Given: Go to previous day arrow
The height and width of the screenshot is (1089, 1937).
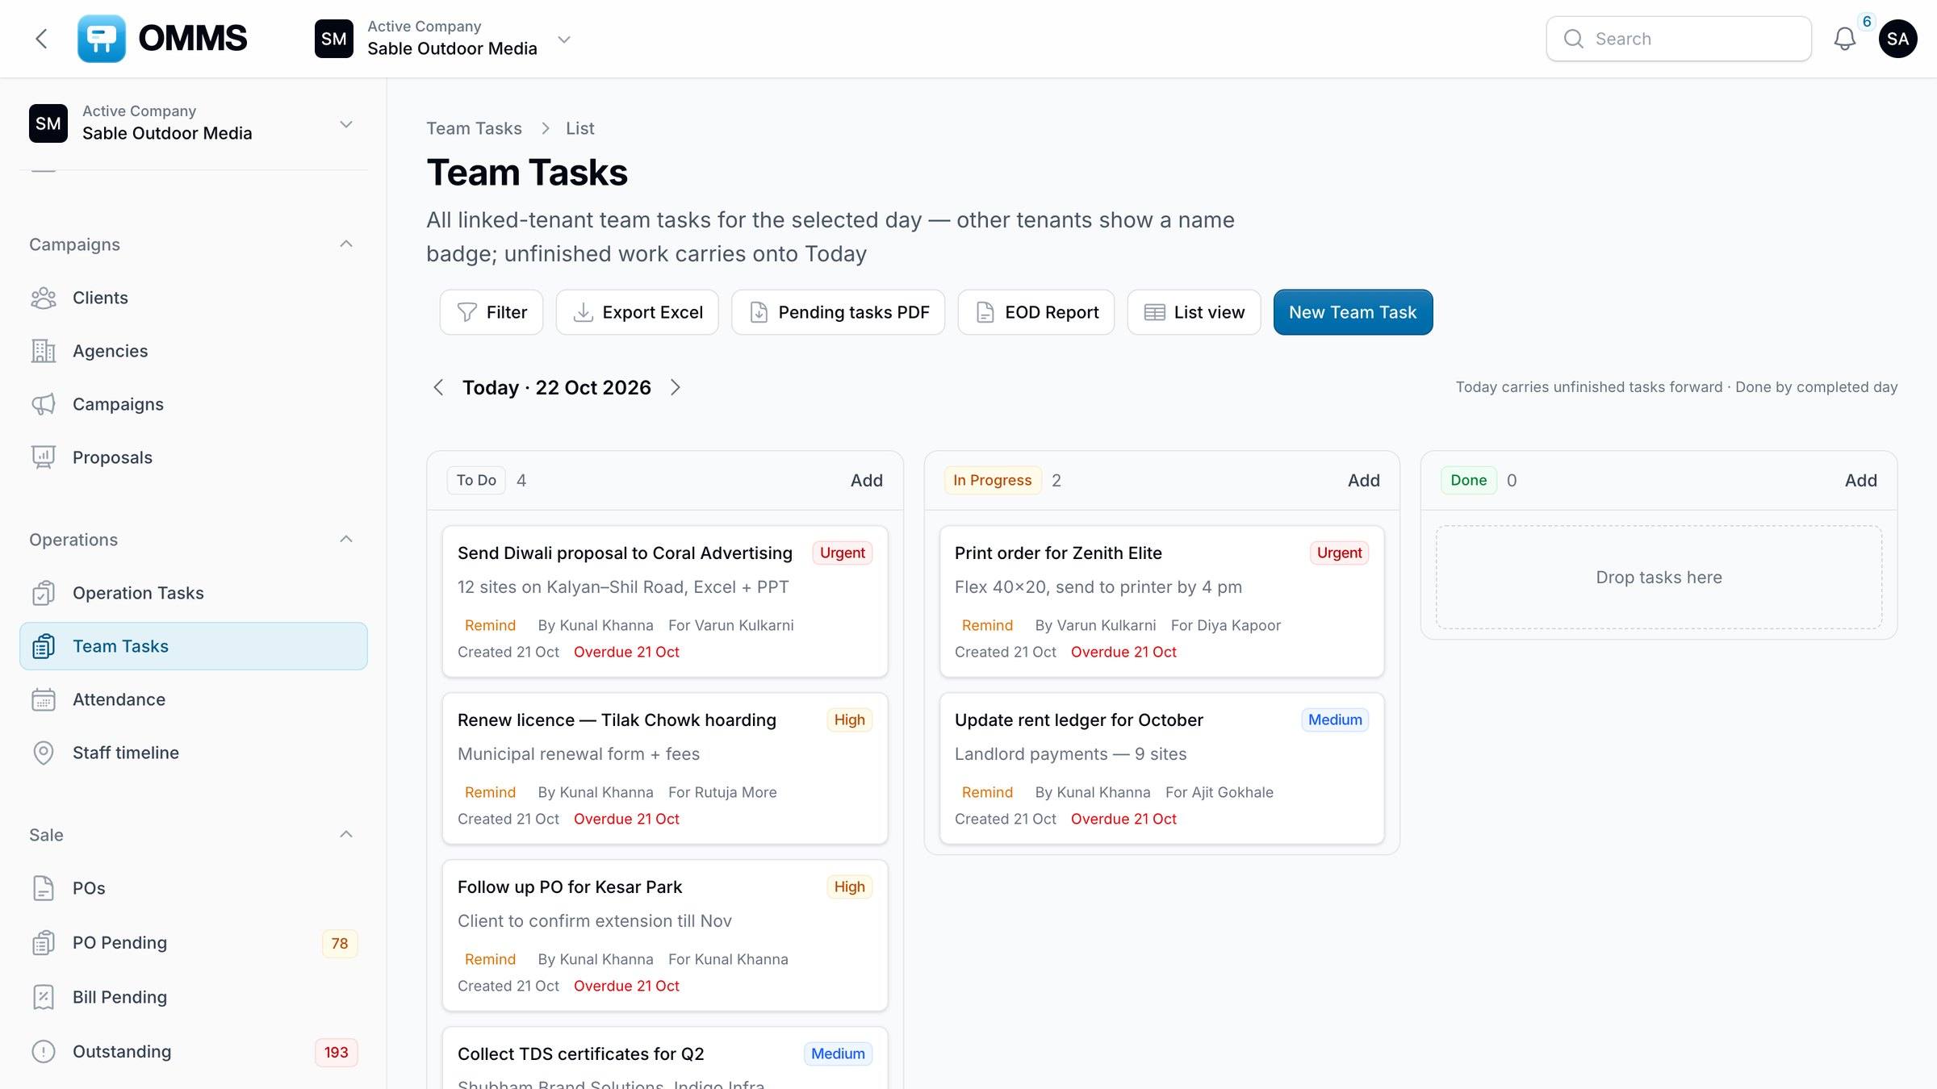Looking at the screenshot, I should [x=438, y=387].
